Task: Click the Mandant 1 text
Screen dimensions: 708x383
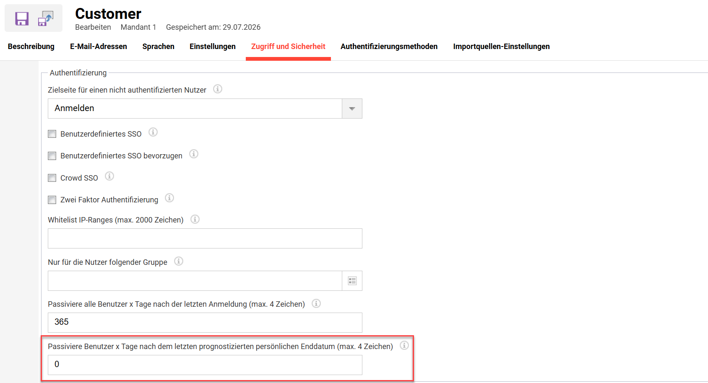Action: coord(138,27)
